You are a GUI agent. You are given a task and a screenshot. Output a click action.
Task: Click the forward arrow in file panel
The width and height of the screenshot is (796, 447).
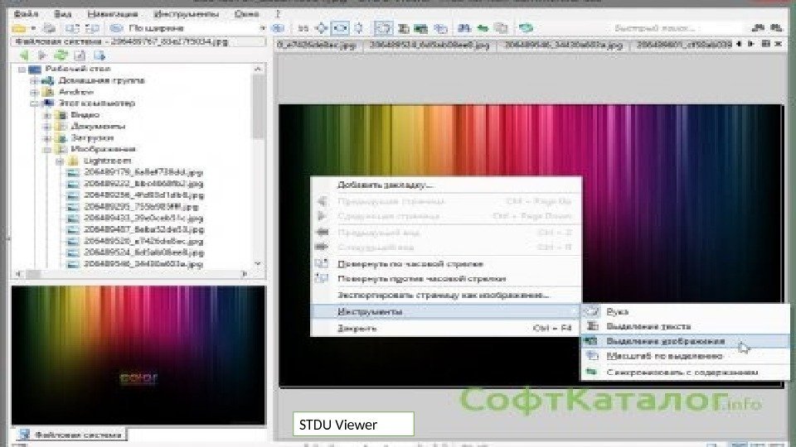point(42,55)
